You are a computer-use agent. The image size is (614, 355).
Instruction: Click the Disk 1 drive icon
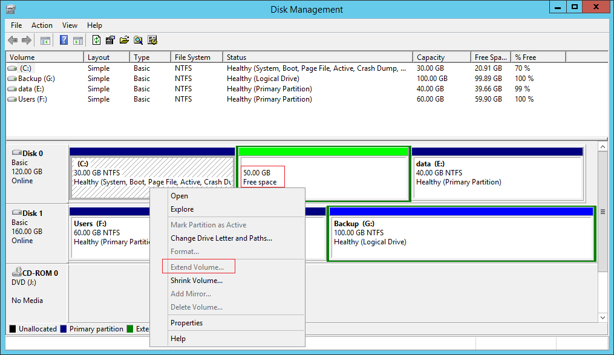[16, 212]
